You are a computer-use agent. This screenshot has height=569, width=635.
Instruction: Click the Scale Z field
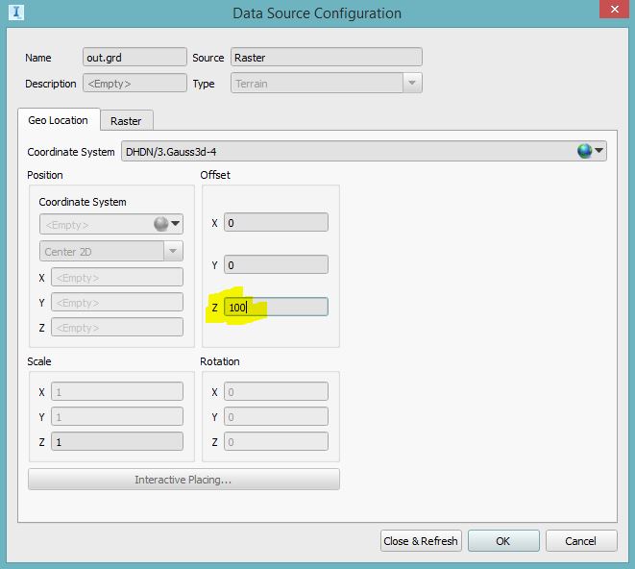(117, 441)
